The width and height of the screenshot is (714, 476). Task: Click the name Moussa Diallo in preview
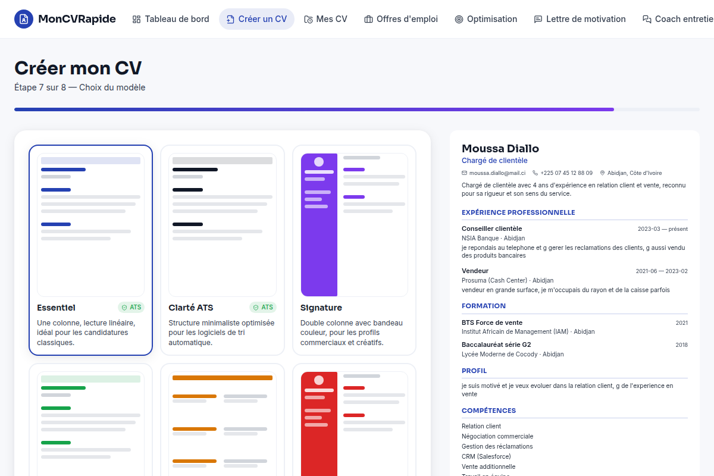[500, 149]
